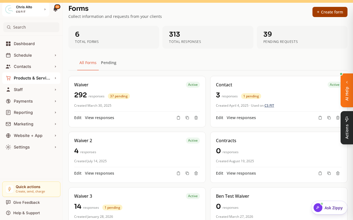The height and width of the screenshot is (220, 353).
Task: Trash icon on the Waiver 2 card
Action: pyautogui.click(x=196, y=173)
